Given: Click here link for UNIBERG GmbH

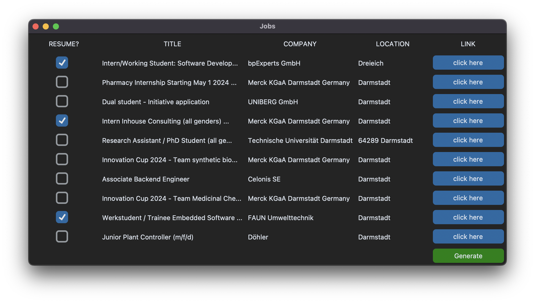Looking at the screenshot, I should point(468,101).
